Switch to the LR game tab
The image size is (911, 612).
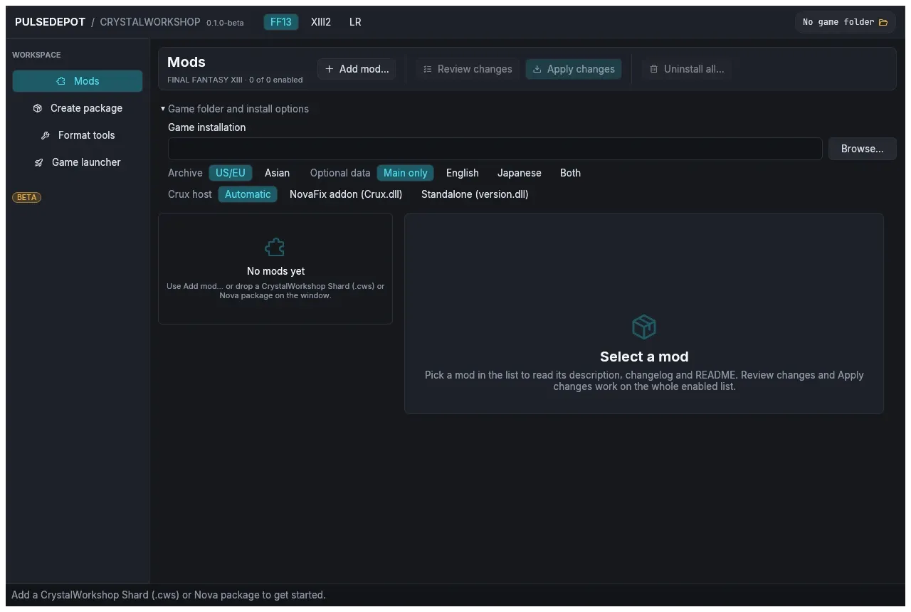(x=355, y=22)
